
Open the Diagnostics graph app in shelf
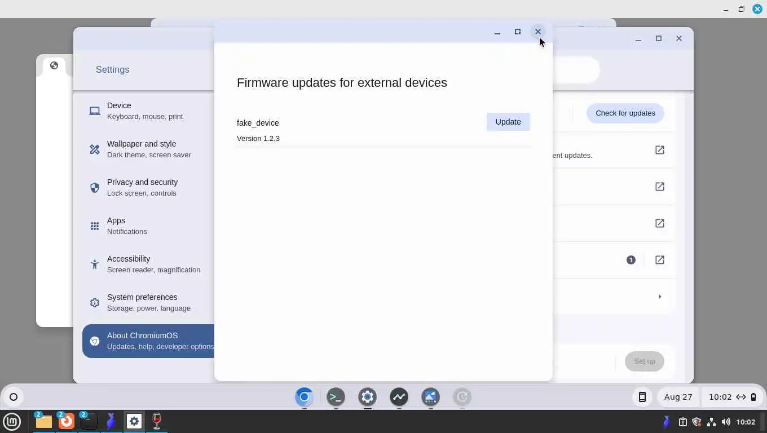pyautogui.click(x=399, y=397)
